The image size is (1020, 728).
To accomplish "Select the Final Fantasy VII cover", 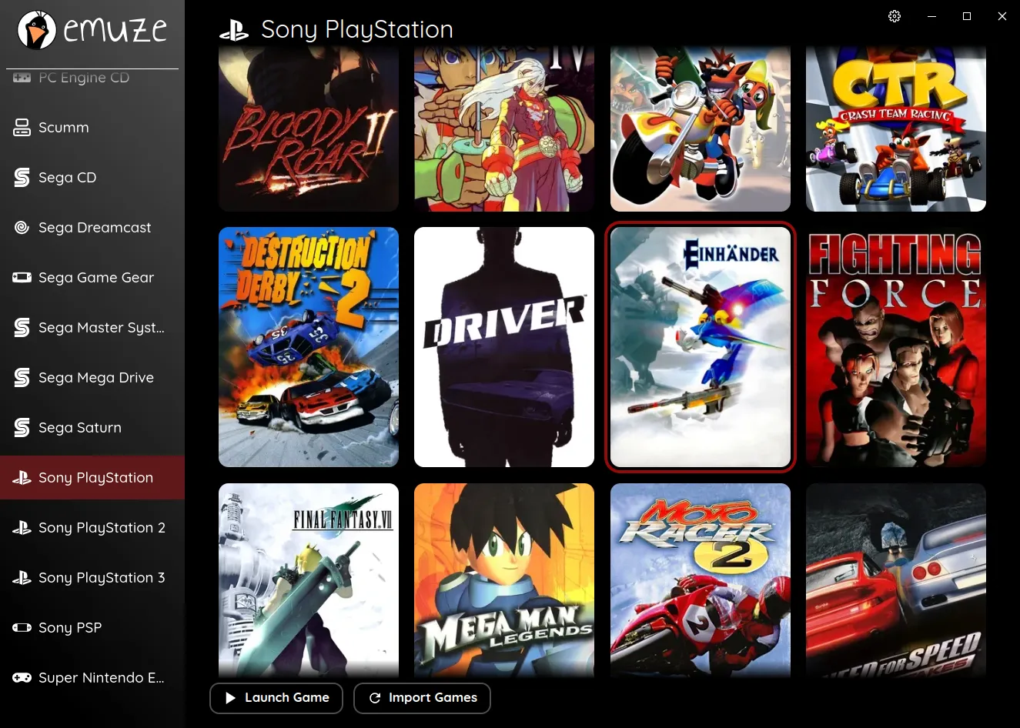I will [x=309, y=579].
